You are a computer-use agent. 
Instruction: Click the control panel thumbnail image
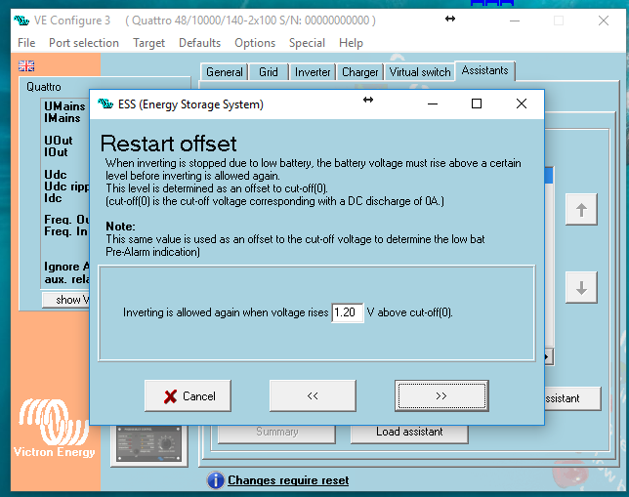(149, 444)
